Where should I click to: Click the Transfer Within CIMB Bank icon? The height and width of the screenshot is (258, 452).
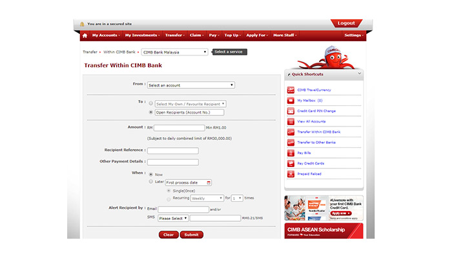click(291, 132)
